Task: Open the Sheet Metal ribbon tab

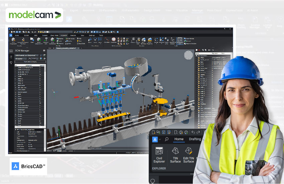Action: (x=54, y=35)
